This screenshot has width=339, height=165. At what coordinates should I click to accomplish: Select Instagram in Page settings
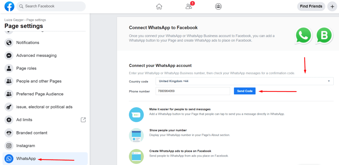[45, 146]
